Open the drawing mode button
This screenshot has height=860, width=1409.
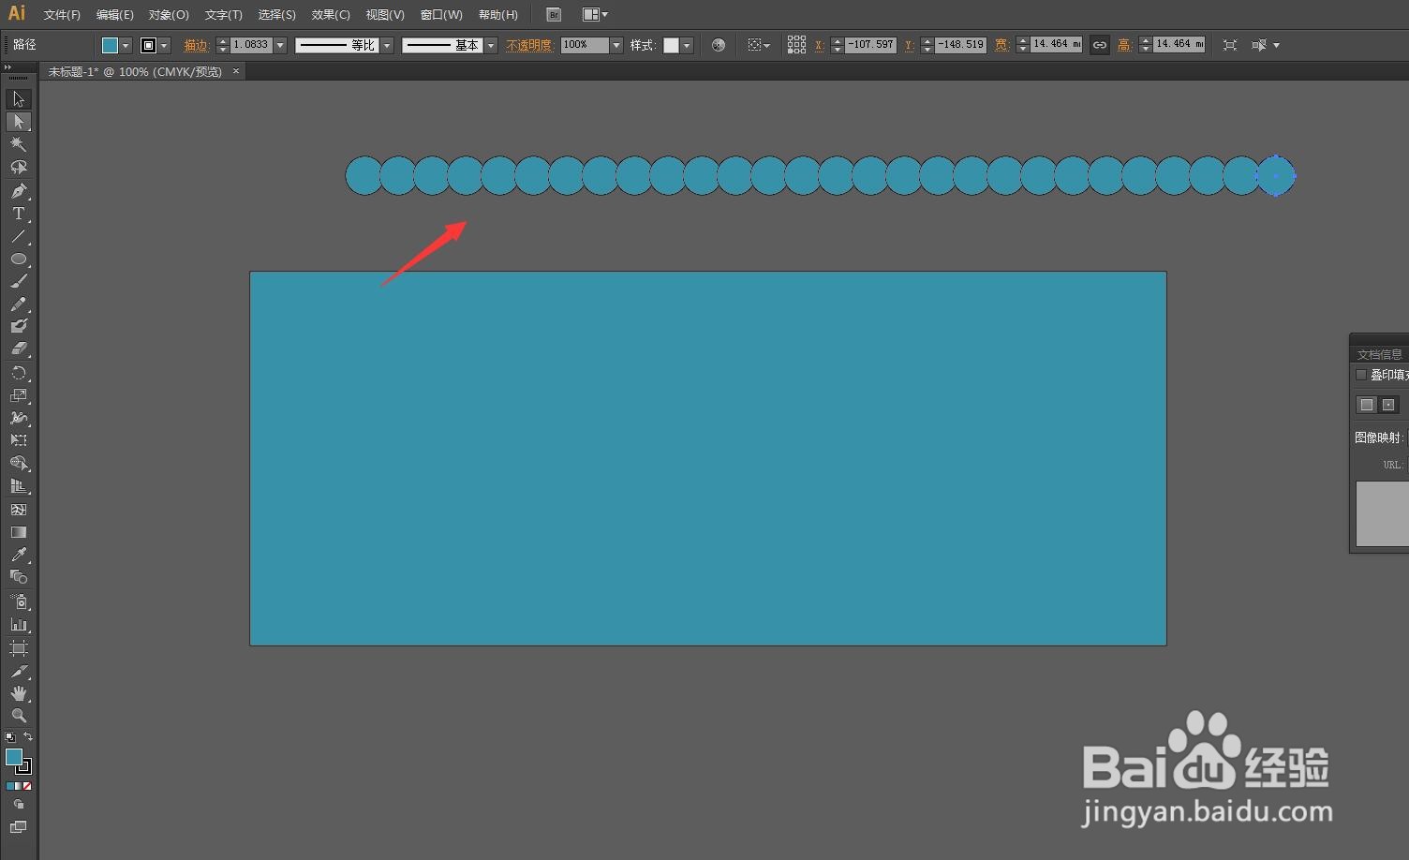(x=19, y=805)
